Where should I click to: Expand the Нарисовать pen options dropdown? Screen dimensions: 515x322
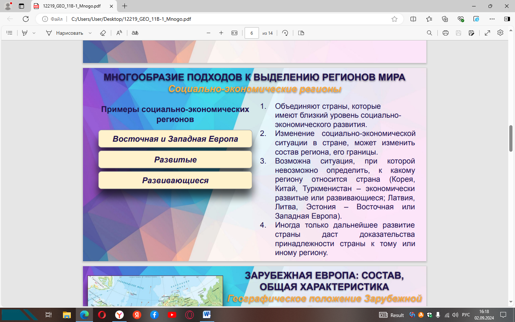[x=90, y=33]
